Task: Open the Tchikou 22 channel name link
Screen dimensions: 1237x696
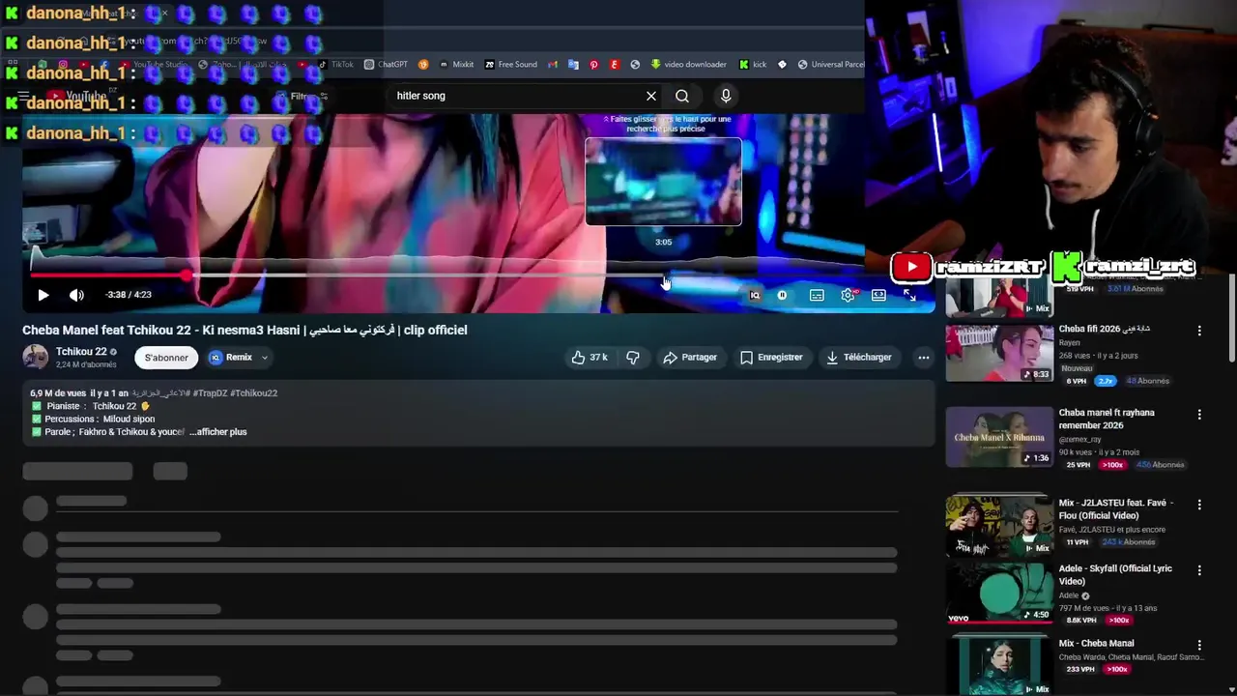Action: point(81,352)
